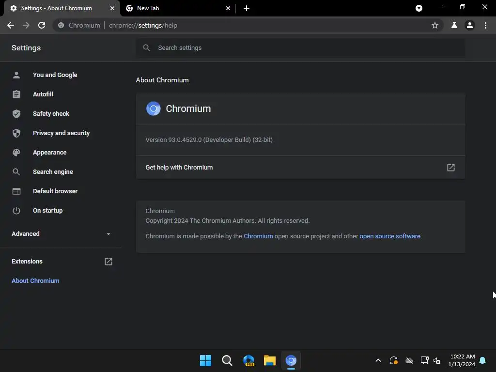Open the clock and date panel
This screenshot has height=372, width=496.
pyautogui.click(x=462, y=360)
